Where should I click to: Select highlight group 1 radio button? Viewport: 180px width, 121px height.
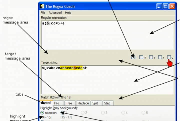[62, 113]
